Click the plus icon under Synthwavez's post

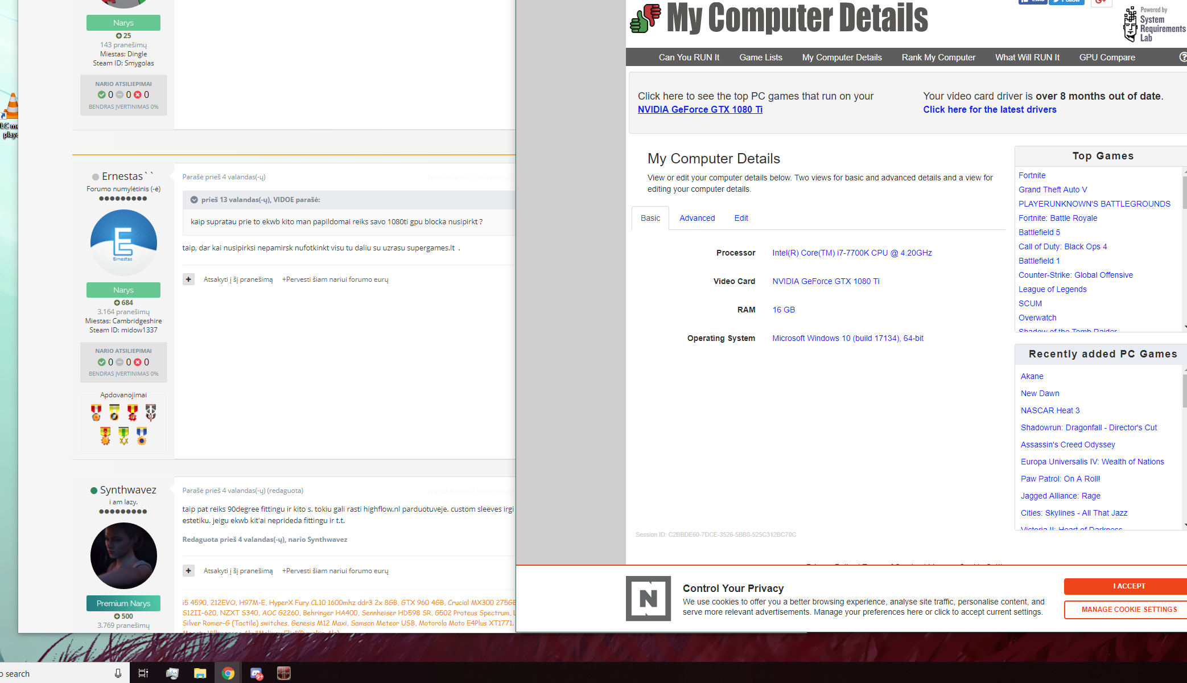188,570
